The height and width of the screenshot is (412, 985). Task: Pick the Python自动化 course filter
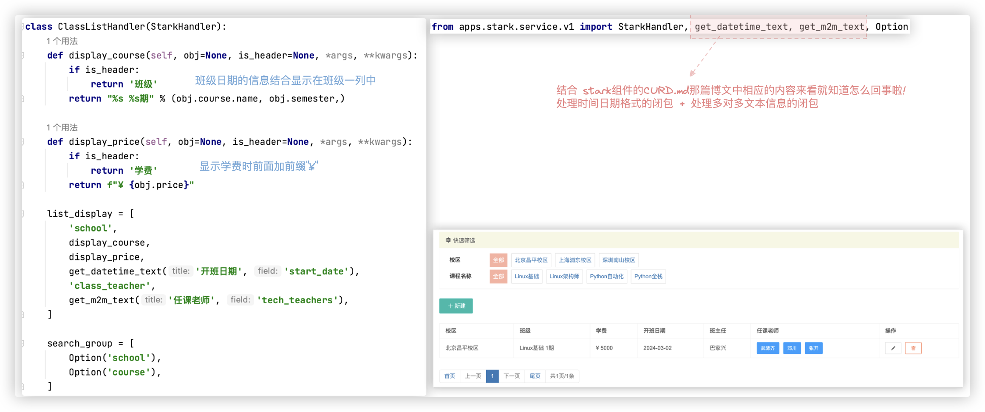[x=606, y=276]
